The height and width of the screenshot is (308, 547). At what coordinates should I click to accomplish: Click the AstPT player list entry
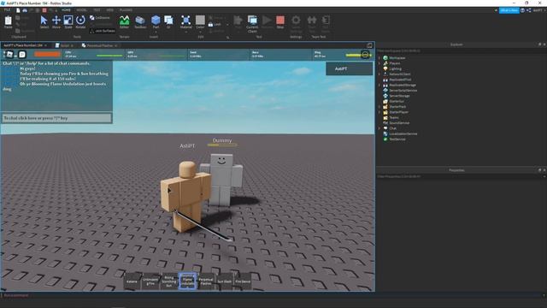tap(350, 68)
